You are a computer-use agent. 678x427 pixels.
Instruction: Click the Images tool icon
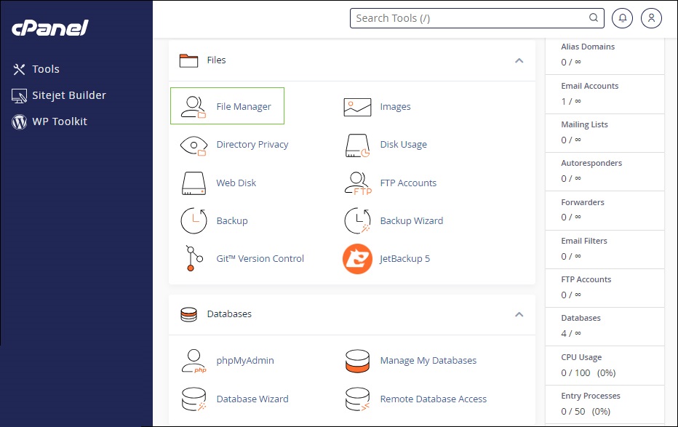(357, 106)
